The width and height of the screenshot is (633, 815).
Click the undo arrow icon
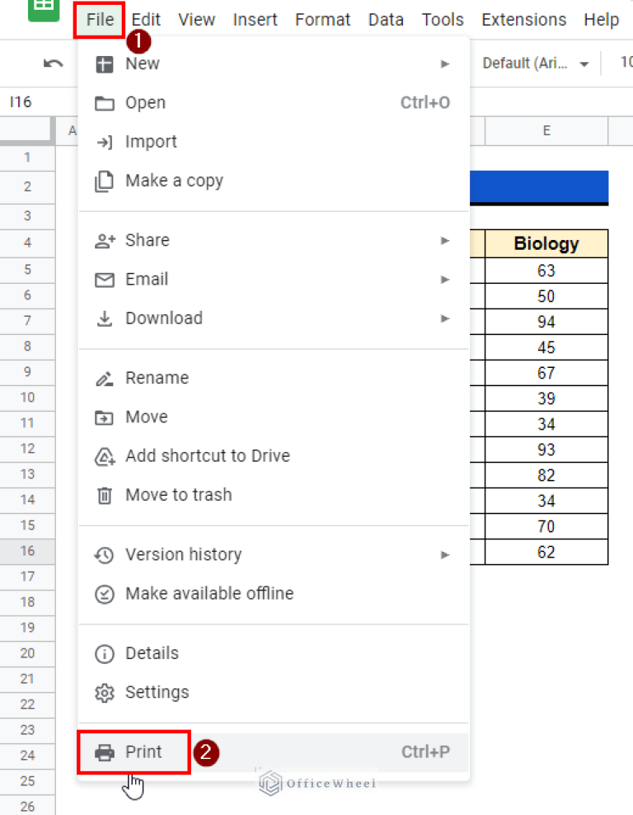pyautogui.click(x=54, y=64)
